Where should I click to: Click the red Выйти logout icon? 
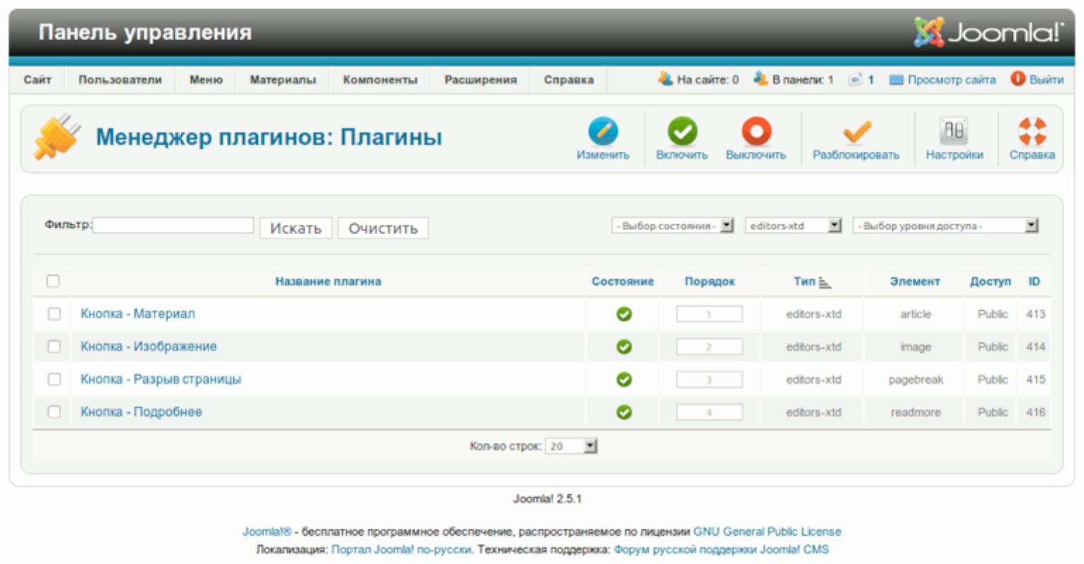click(1018, 79)
